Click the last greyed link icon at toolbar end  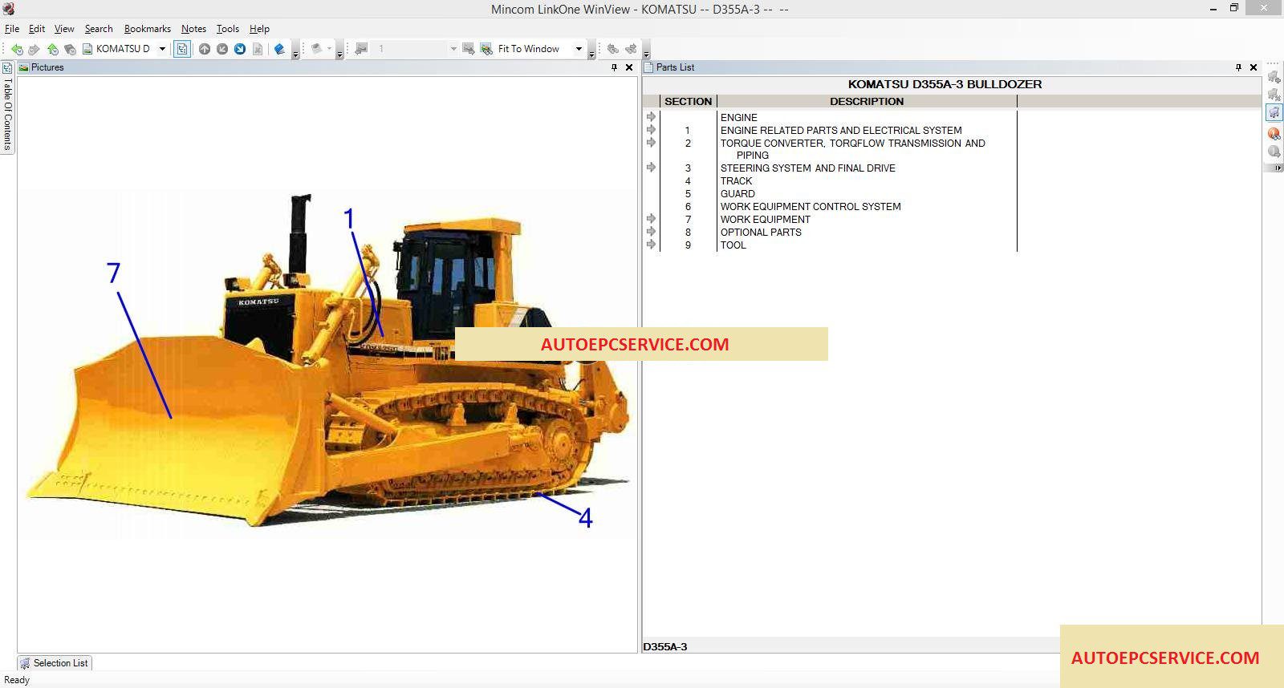tap(632, 49)
